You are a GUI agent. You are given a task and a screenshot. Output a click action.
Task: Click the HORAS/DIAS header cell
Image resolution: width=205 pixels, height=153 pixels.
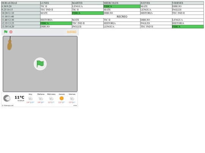tap(21, 3)
